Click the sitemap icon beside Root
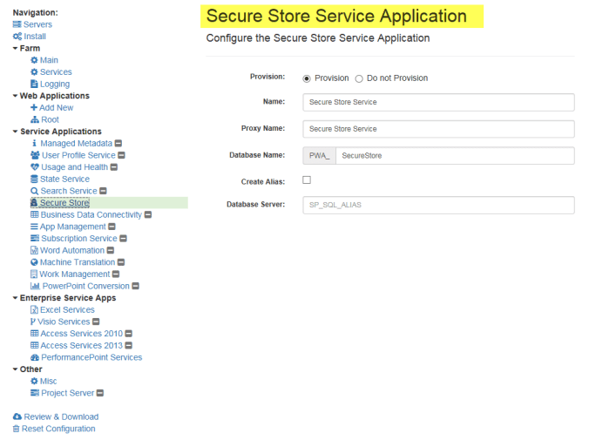589x447 pixels. 35,120
